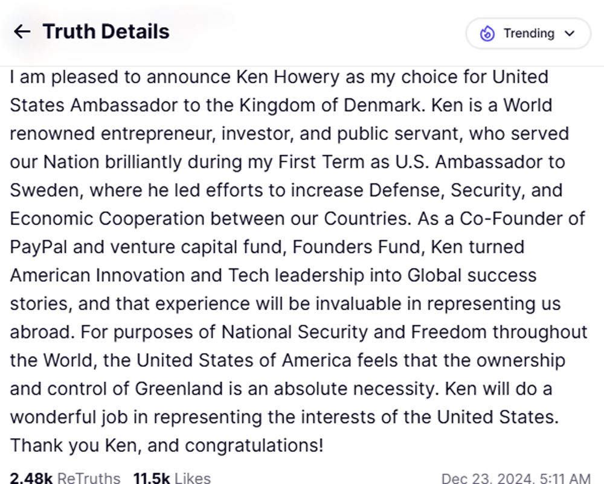Open the 2.48k ReTruths count
The height and width of the screenshot is (484, 604).
[65, 478]
